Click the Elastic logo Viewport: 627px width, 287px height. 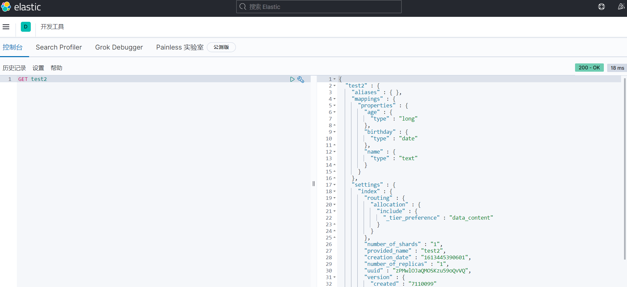(x=21, y=7)
